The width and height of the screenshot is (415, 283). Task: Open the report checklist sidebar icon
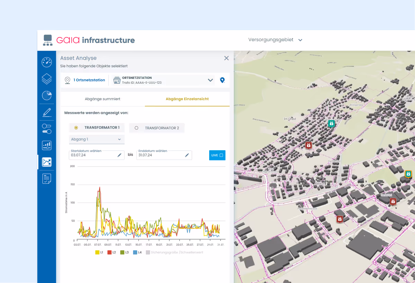tap(47, 179)
